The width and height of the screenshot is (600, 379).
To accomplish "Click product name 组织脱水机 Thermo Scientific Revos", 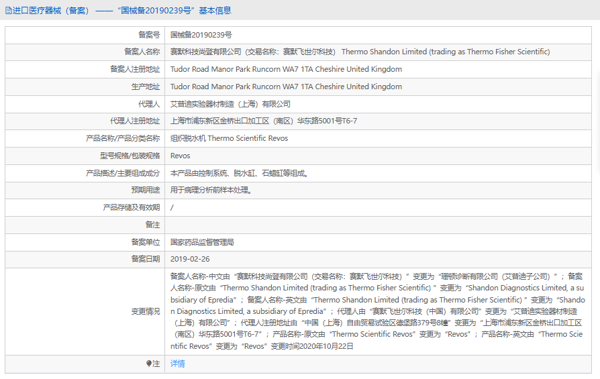I will point(230,138).
